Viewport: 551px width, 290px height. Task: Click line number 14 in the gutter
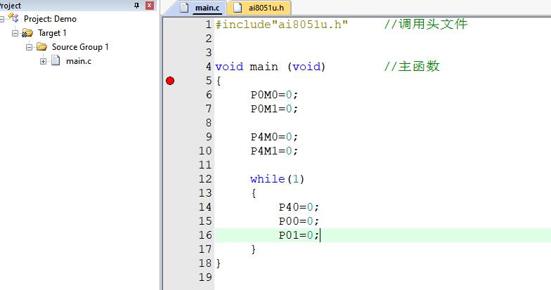coord(205,207)
